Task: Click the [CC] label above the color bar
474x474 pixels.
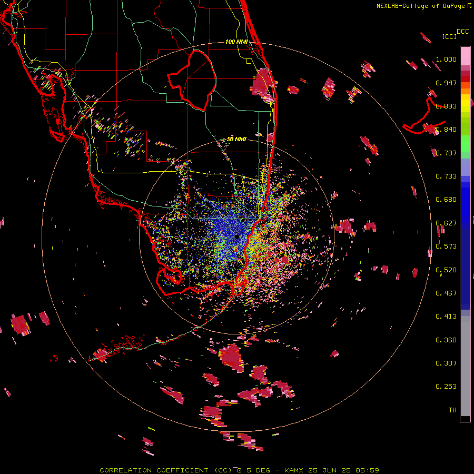Action: (x=449, y=36)
